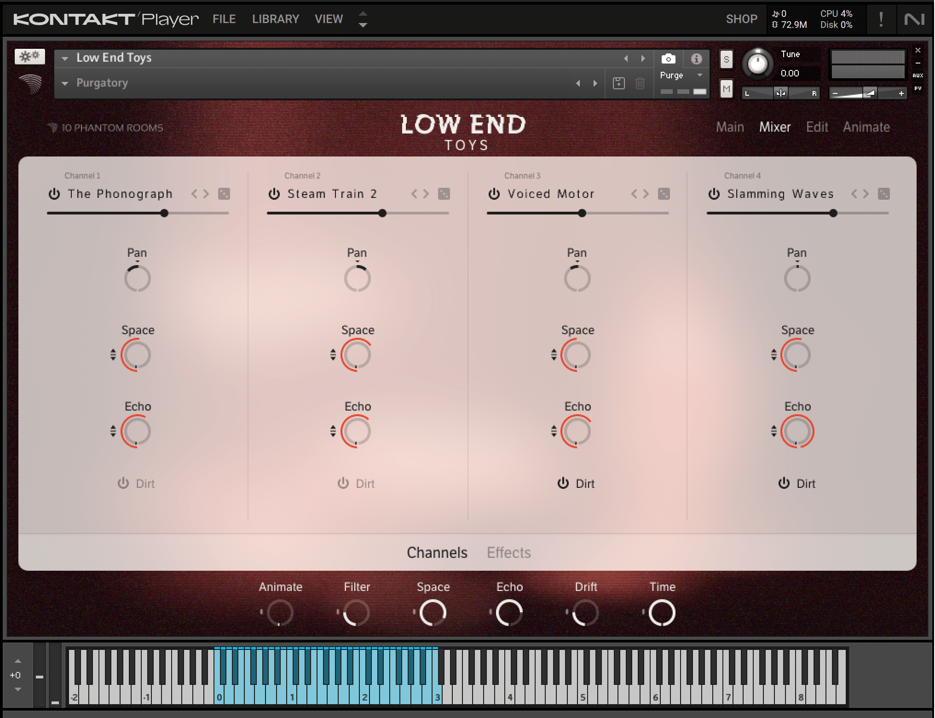Select previous sound for Steam Train 2
The image size is (935, 718).
point(414,194)
